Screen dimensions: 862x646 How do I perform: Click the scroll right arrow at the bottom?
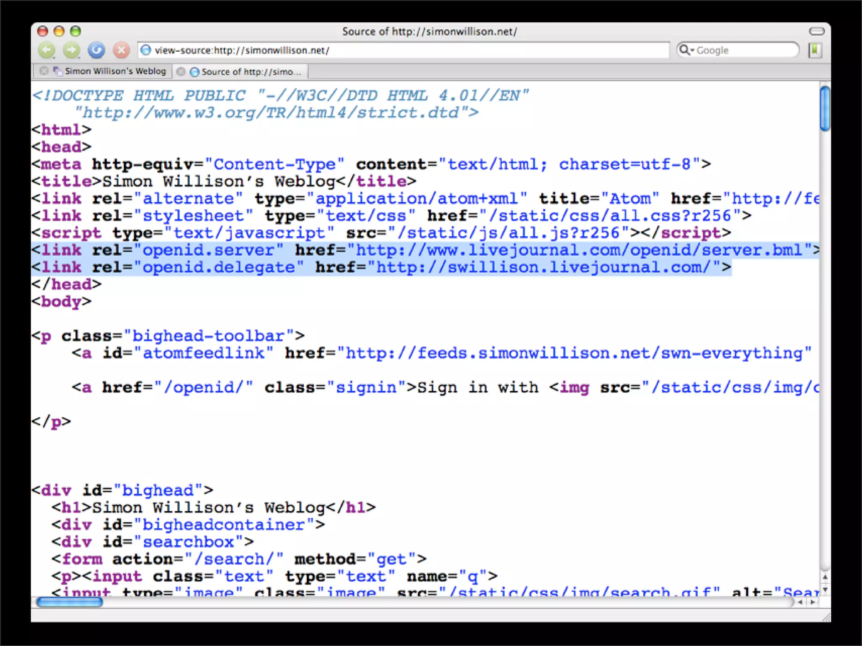813,602
